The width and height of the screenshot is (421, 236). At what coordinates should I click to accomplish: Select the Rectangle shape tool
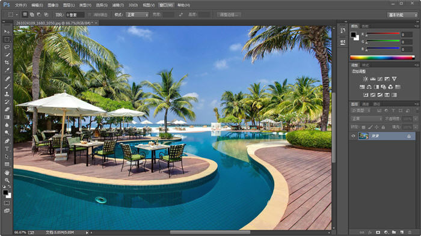7,164
